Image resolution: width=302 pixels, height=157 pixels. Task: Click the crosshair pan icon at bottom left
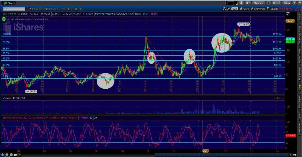(3, 155)
